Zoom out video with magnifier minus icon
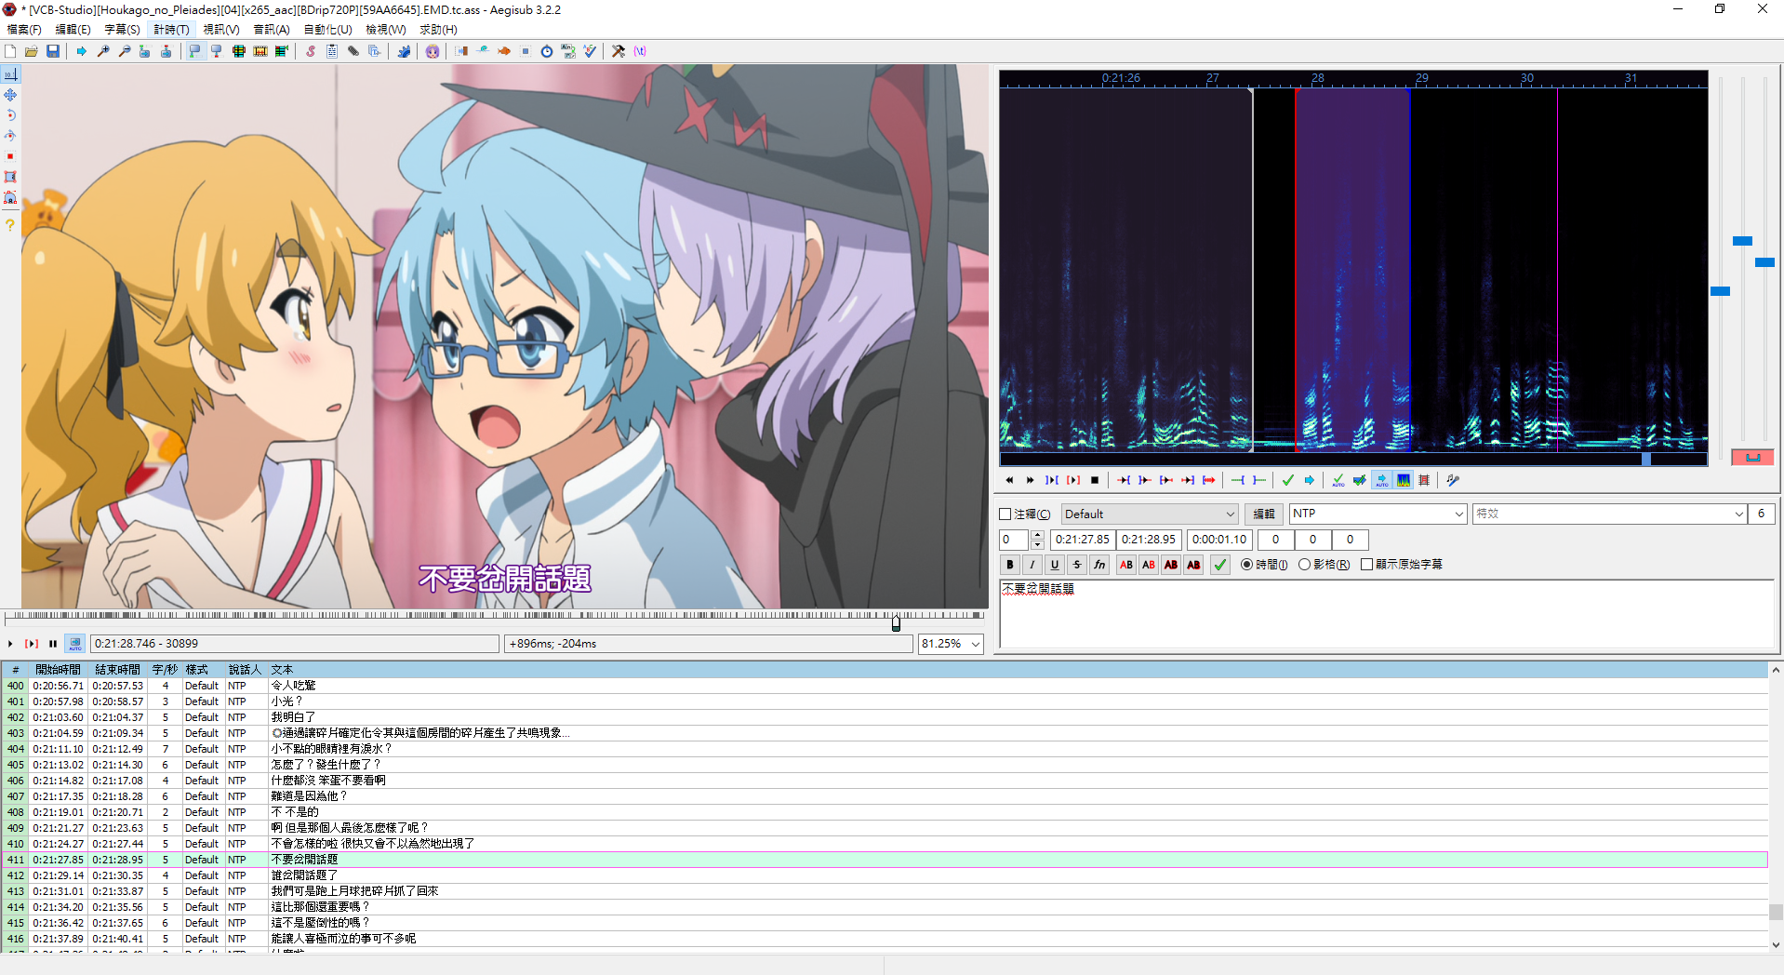This screenshot has width=1784, height=975. point(125,51)
